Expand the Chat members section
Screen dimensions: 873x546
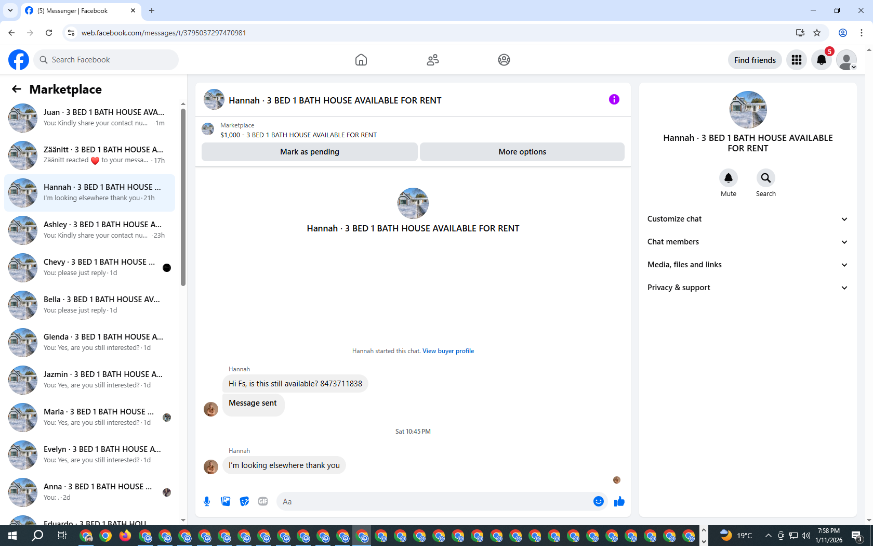coord(748,242)
